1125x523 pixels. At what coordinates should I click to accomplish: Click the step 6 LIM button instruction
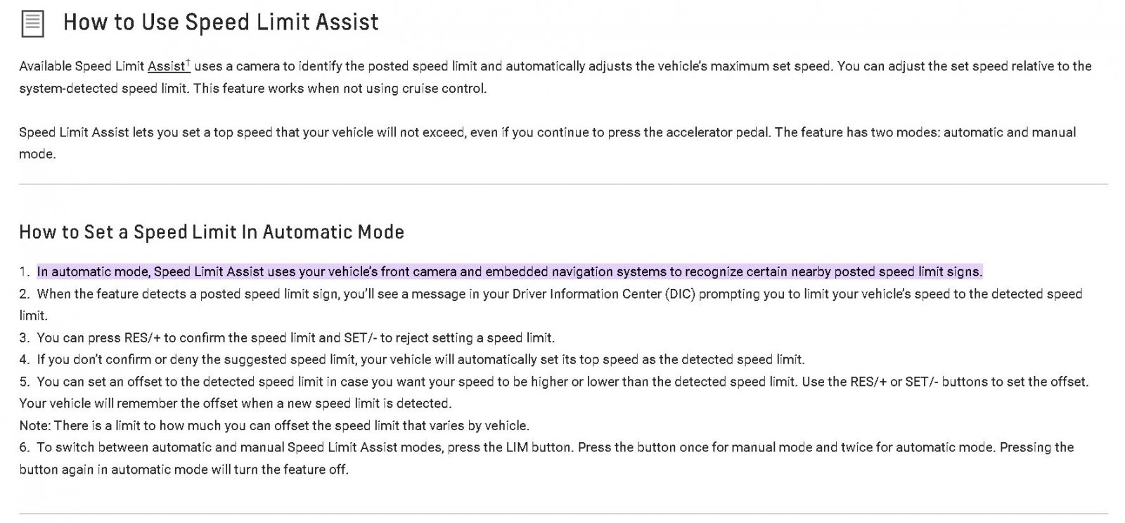pyautogui.click(x=547, y=458)
